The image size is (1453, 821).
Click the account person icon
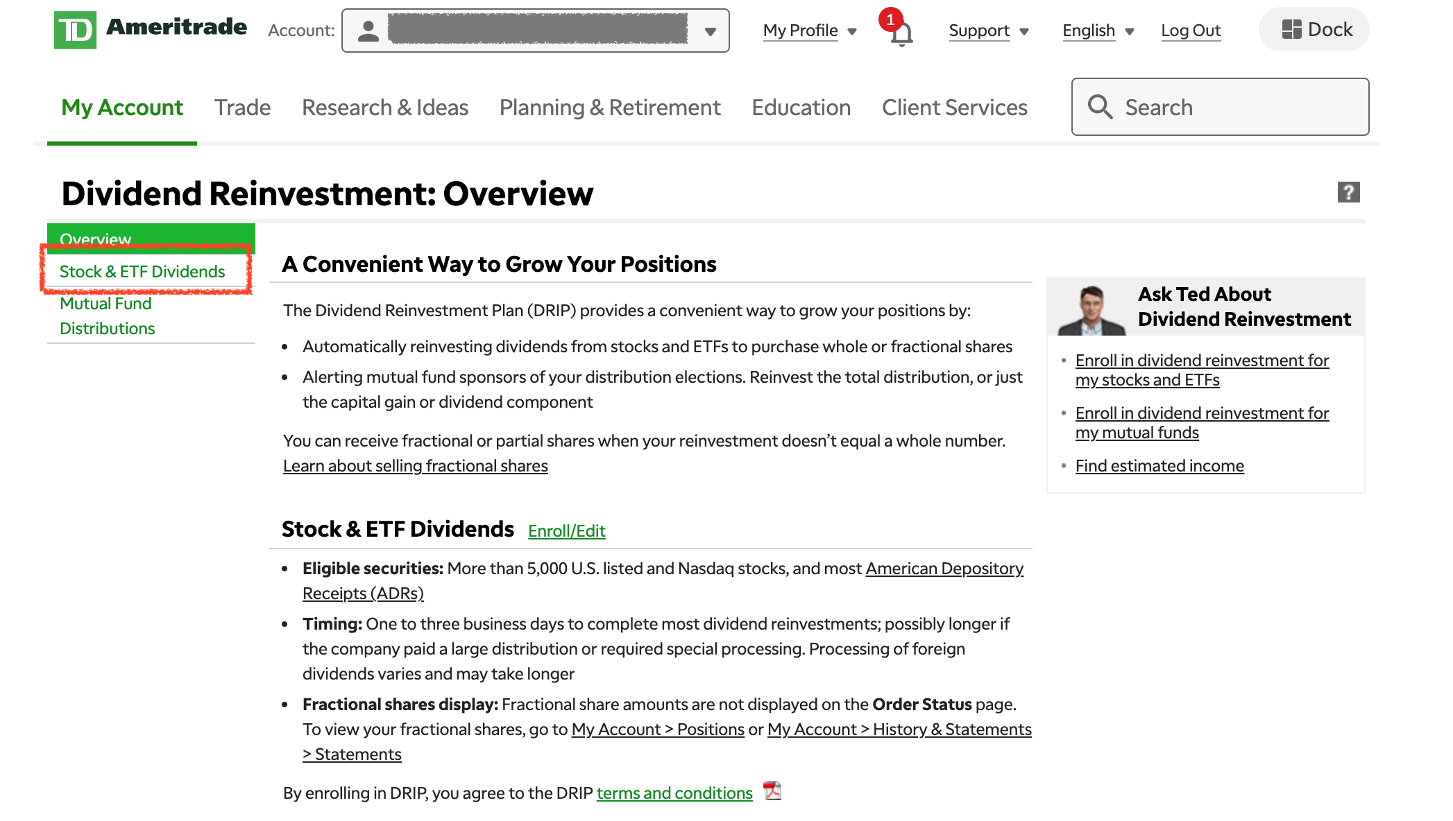tap(368, 31)
